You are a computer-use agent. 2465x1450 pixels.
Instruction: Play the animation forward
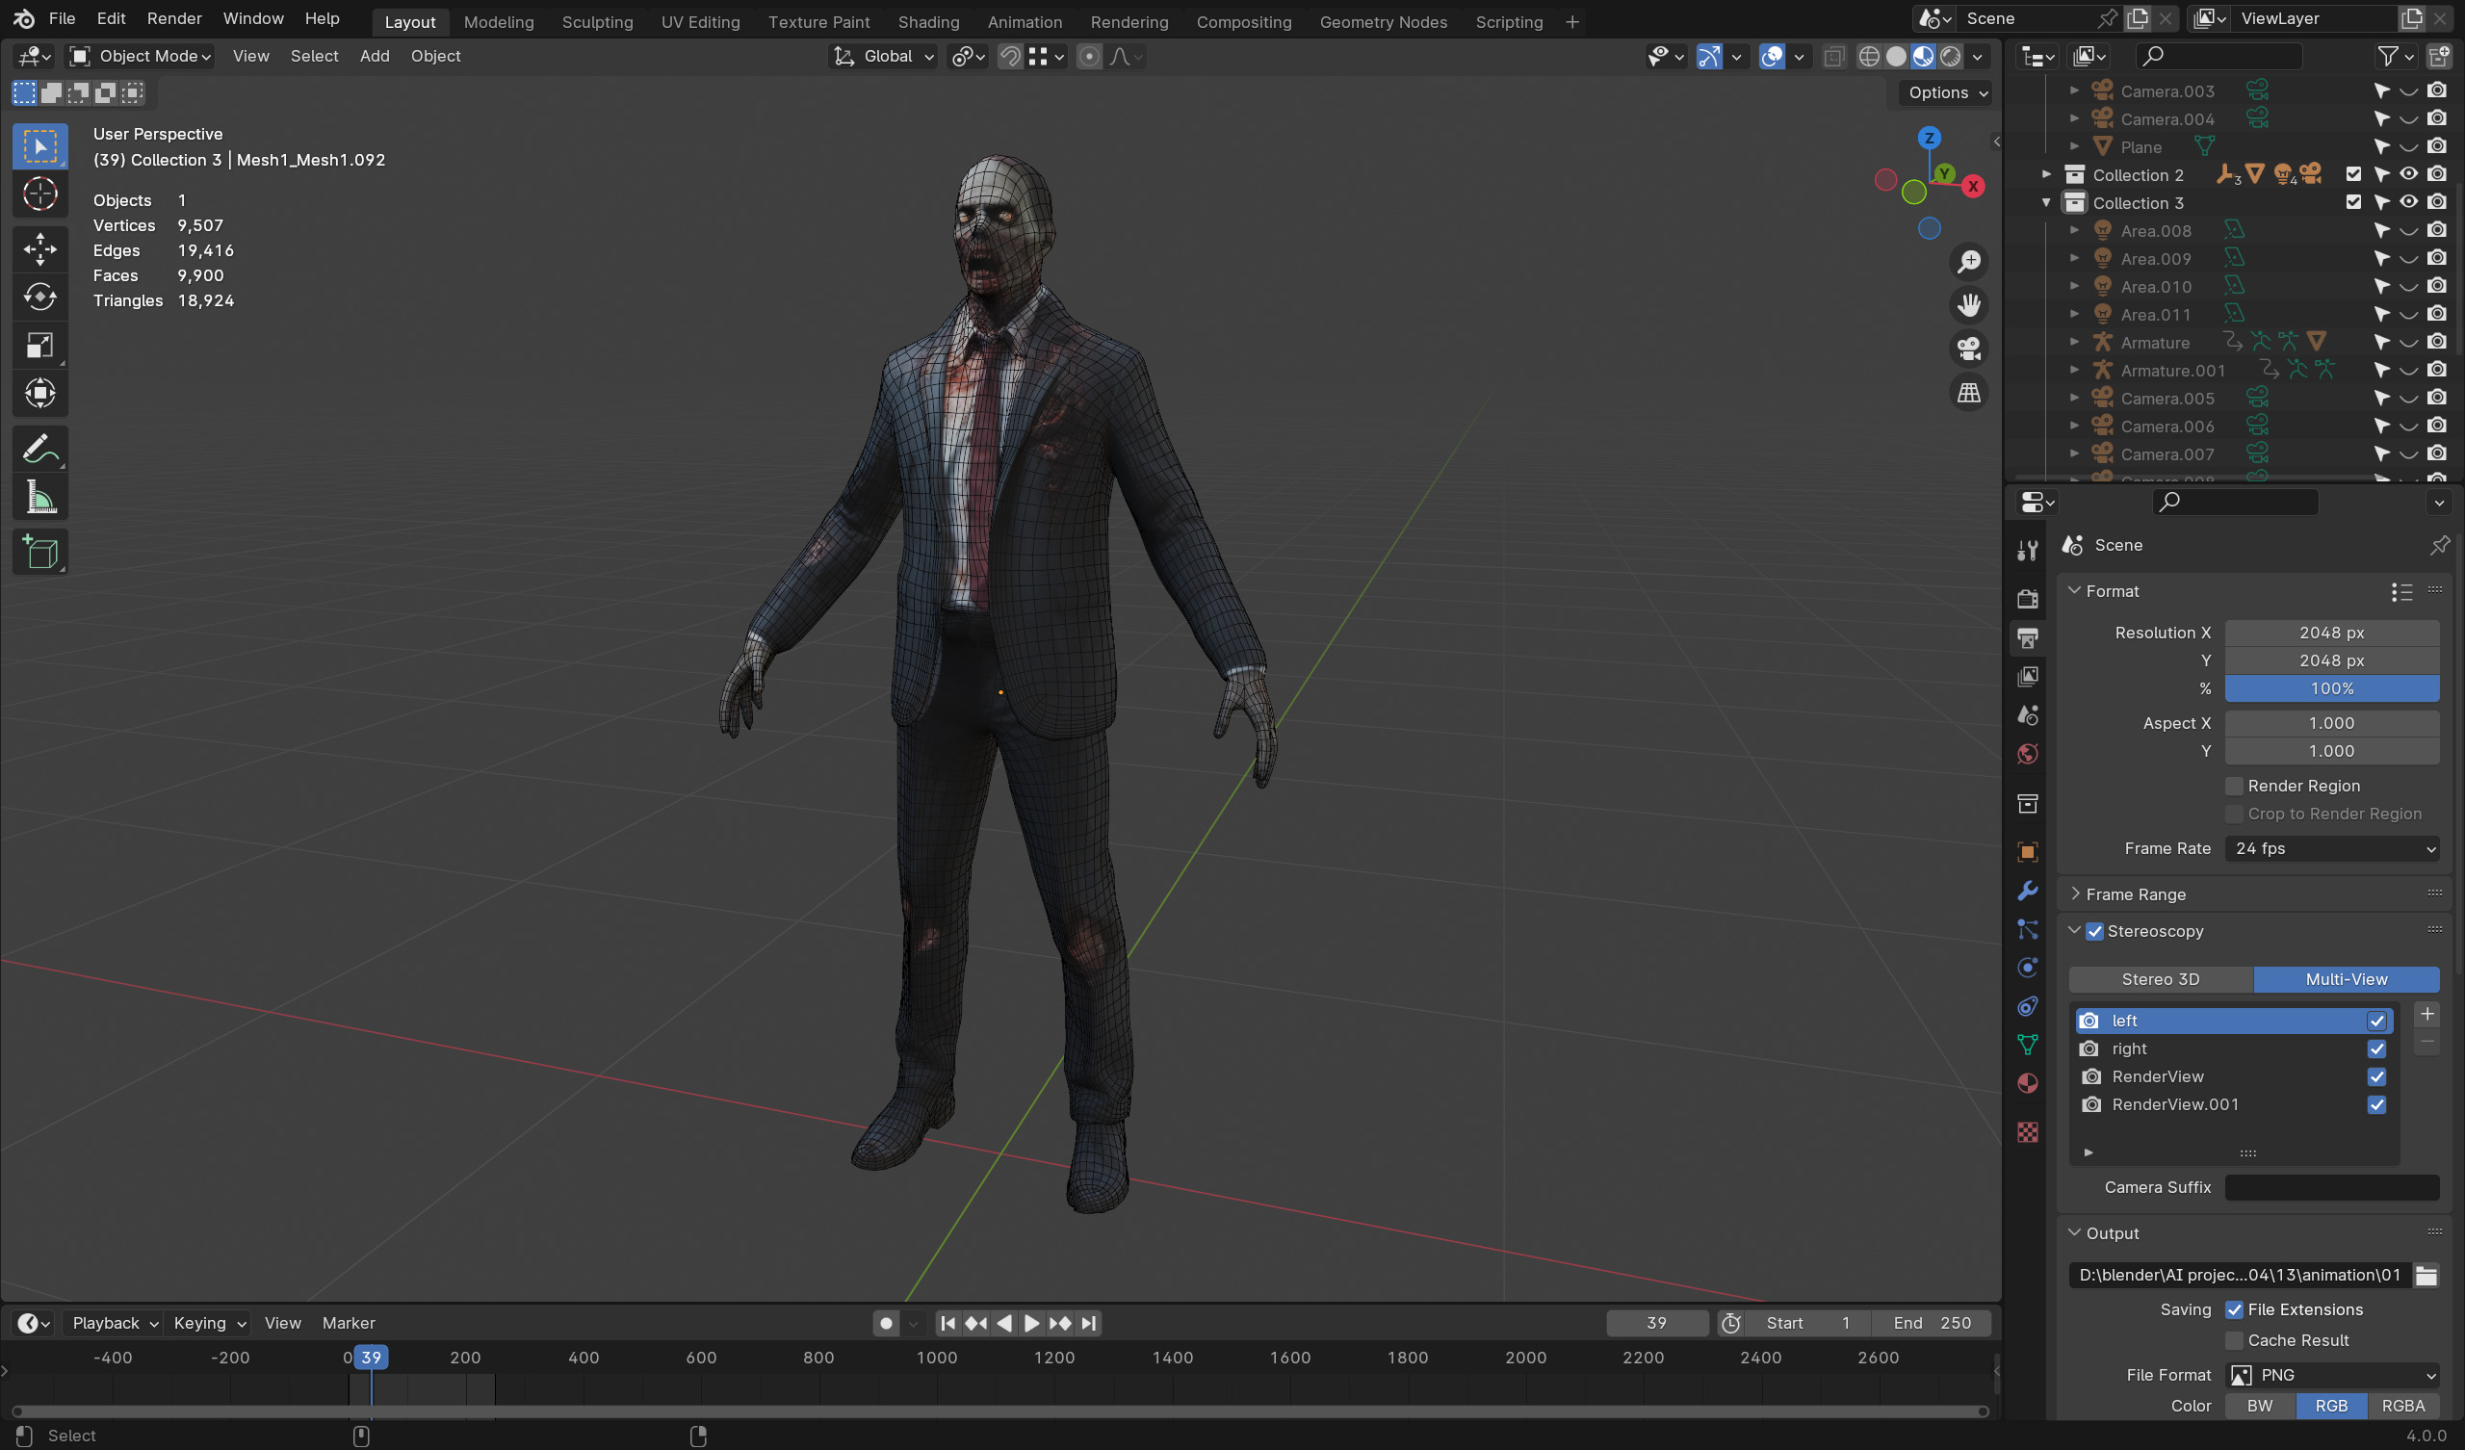(x=1031, y=1324)
